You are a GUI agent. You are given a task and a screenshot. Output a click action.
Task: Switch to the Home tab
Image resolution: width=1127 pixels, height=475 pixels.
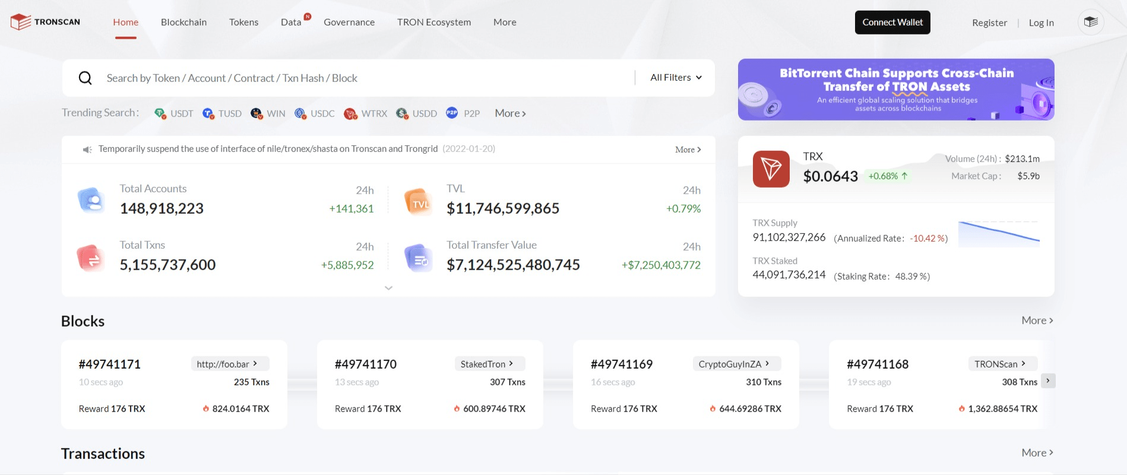(x=126, y=22)
